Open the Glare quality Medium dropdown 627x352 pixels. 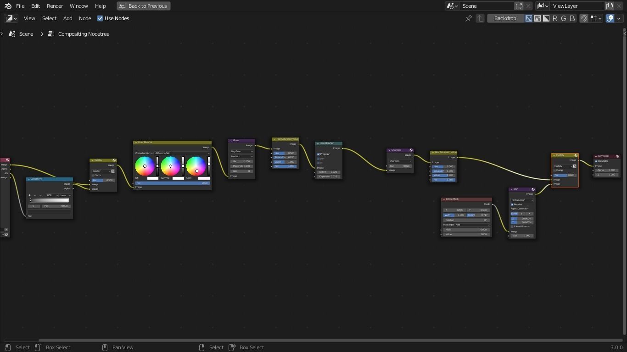[241, 156]
